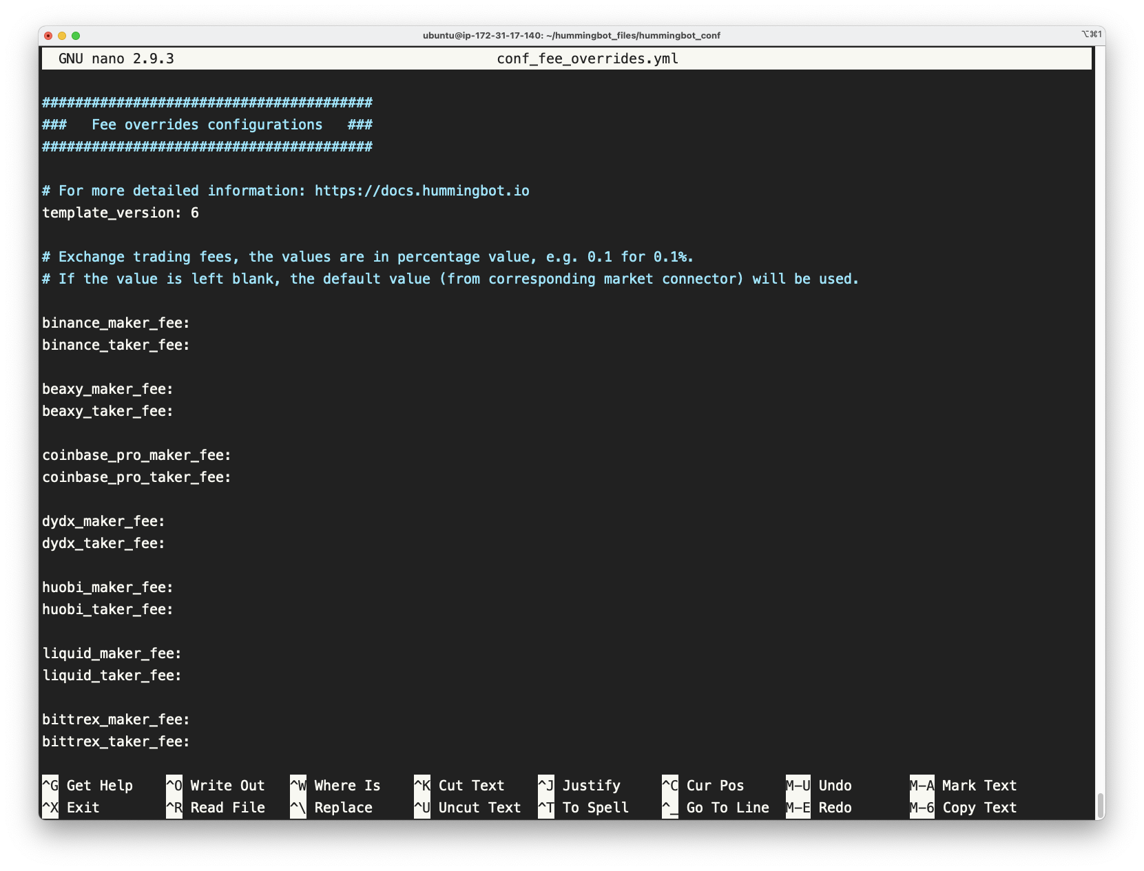Click the ^\ Replace shortcut

coord(331,808)
